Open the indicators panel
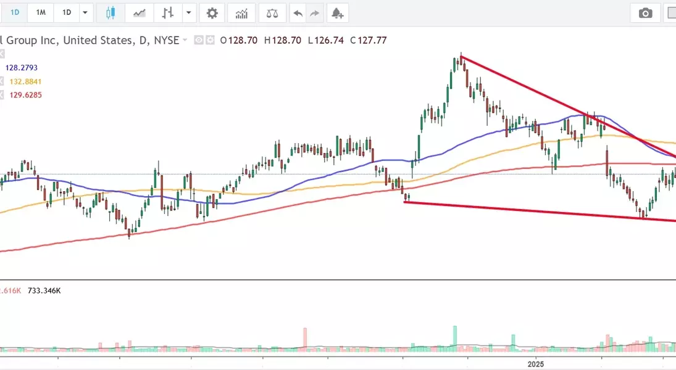Viewport: 676px width, 370px height. point(241,13)
